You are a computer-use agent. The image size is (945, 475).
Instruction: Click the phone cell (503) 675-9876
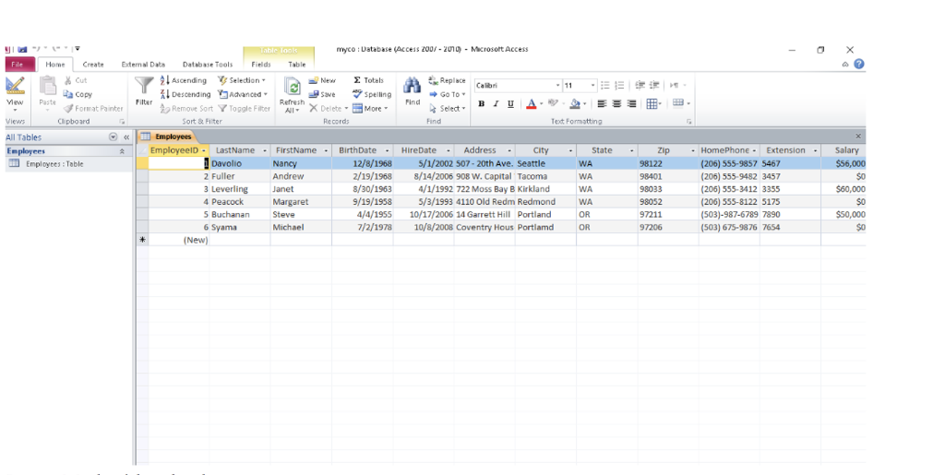click(x=729, y=227)
